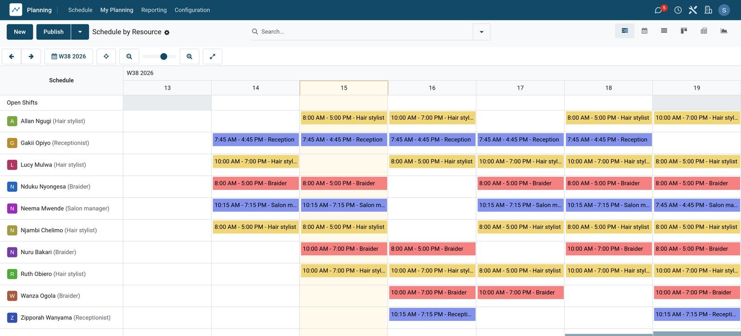Click the Publish button

(x=54, y=32)
